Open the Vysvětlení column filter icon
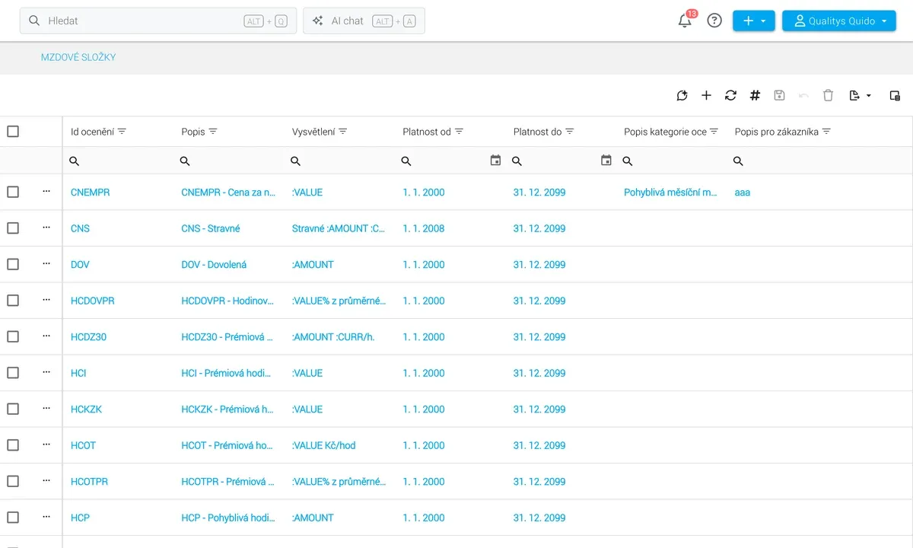This screenshot has height=548, width=913. [343, 132]
